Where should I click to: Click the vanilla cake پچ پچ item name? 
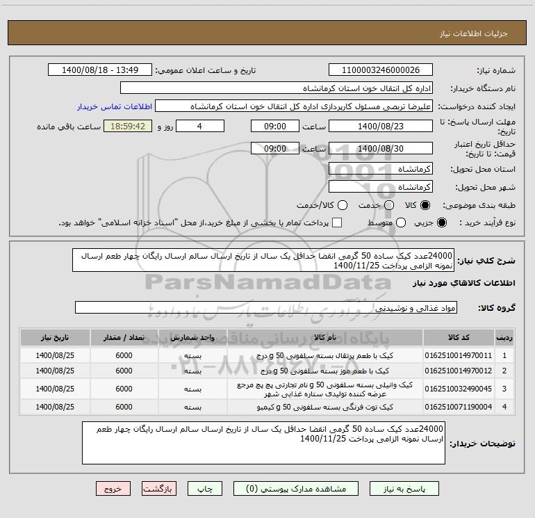coord(324,389)
